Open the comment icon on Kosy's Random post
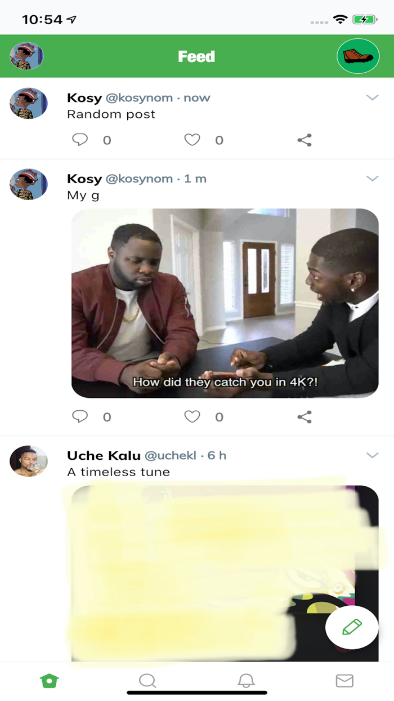Screen dimensions: 394x701 (80, 140)
